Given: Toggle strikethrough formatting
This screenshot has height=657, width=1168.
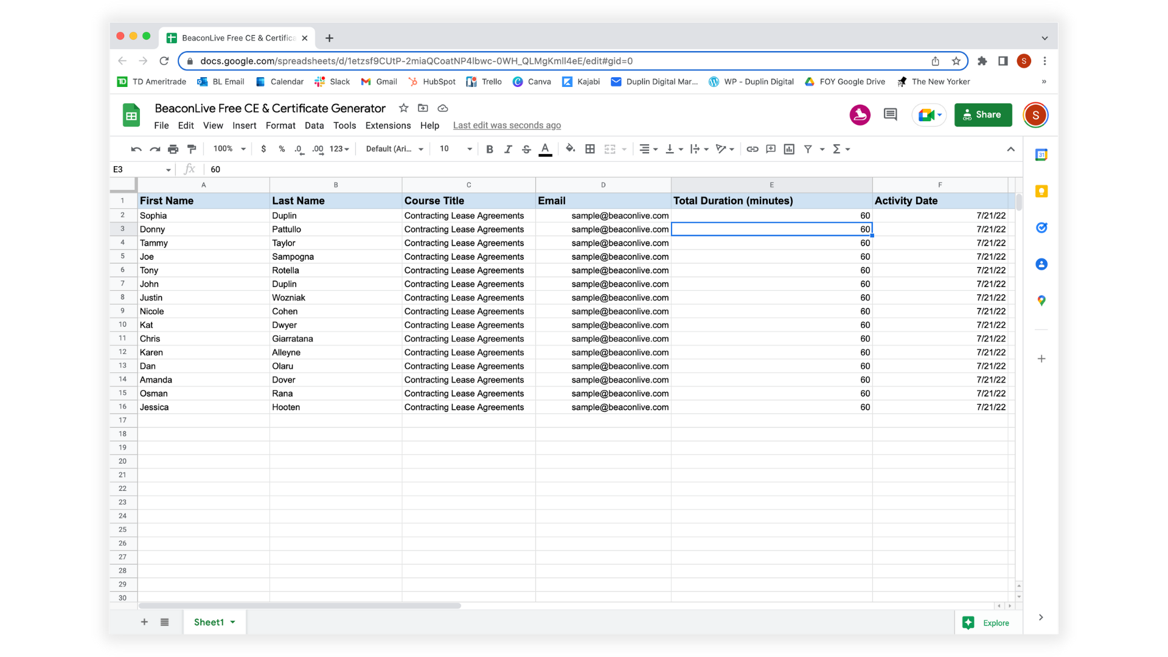Looking at the screenshot, I should click(x=527, y=149).
